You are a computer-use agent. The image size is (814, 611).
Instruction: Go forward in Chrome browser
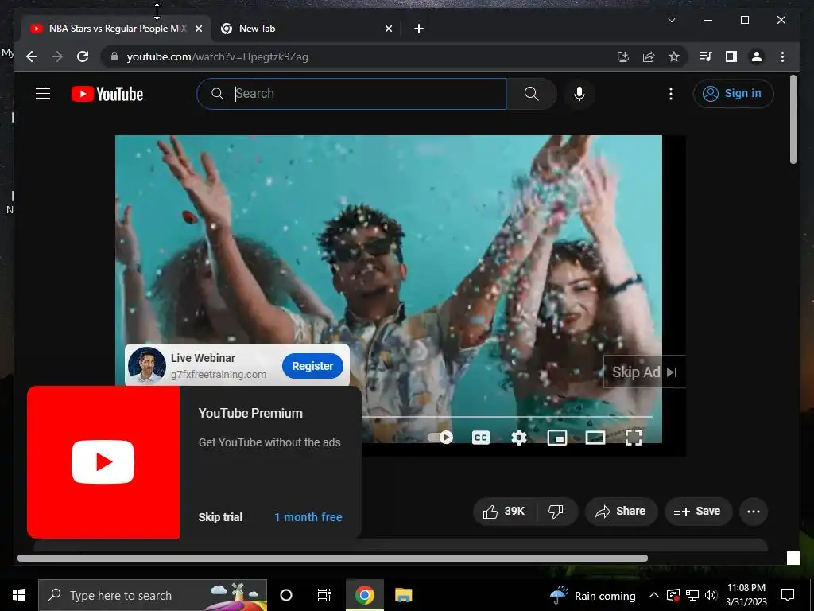pyautogui.click(x=57, y=56)
